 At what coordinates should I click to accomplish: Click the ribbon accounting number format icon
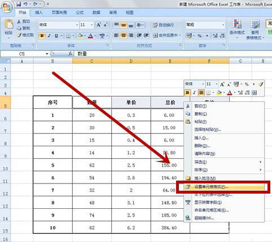(189, 35)
